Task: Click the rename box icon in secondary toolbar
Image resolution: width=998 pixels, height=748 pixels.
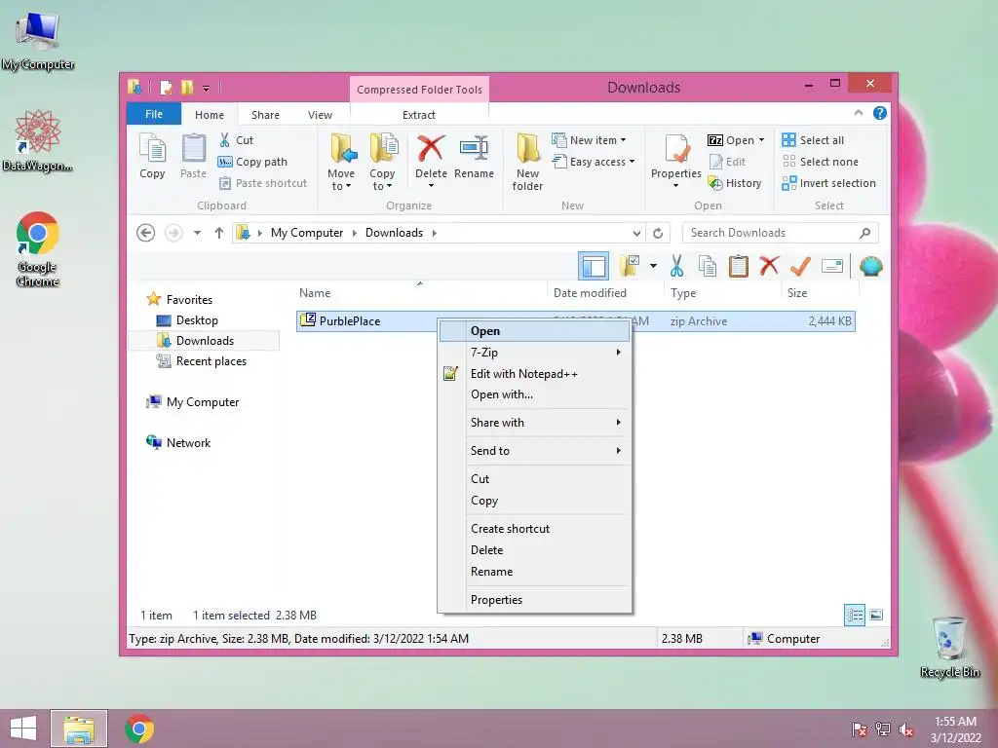Action: pos(832,266)
